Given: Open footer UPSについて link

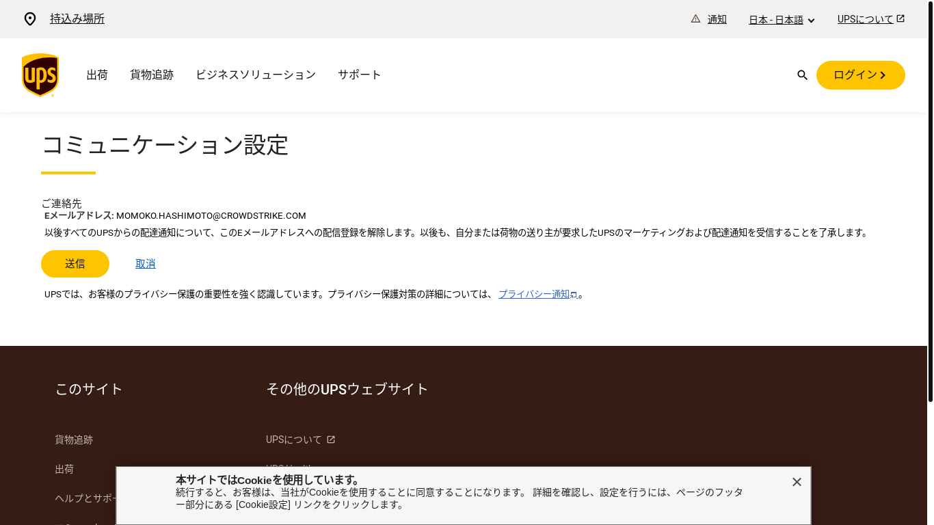Looking at the screenshot, I should pos(294,440).
